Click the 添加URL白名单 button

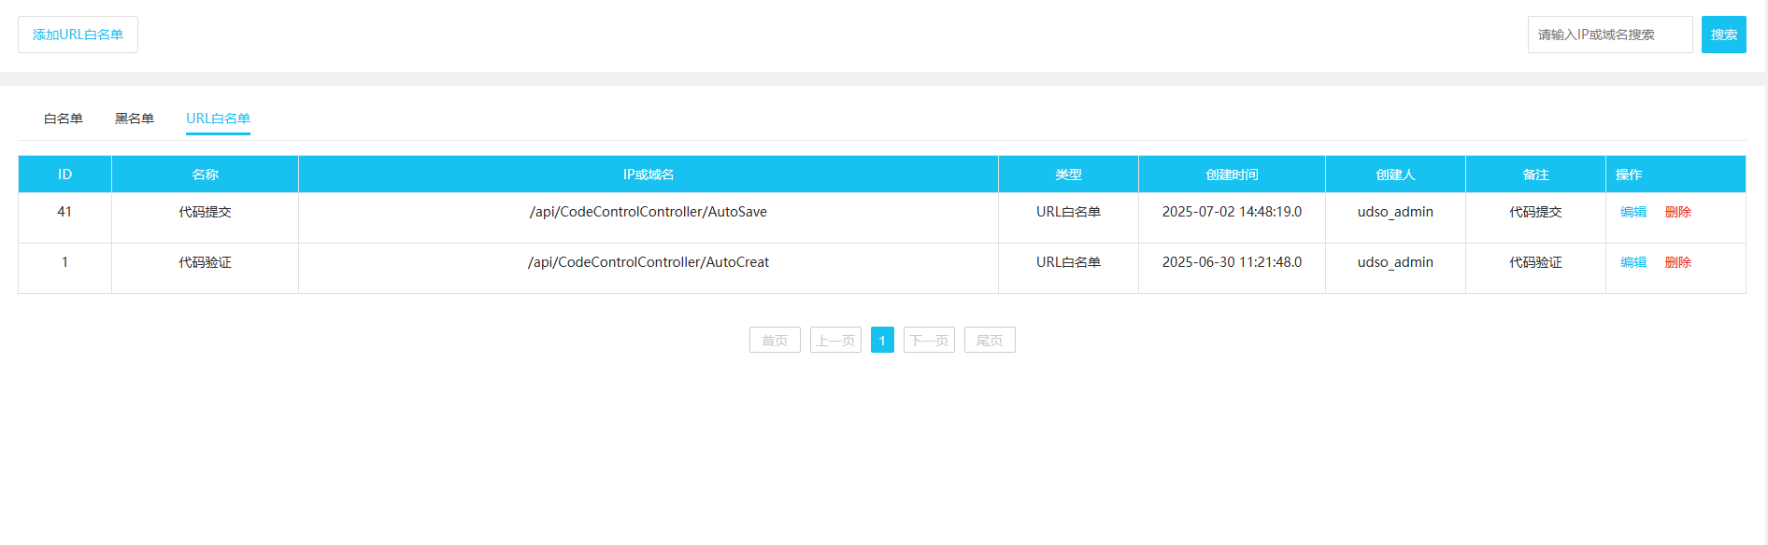78,35
